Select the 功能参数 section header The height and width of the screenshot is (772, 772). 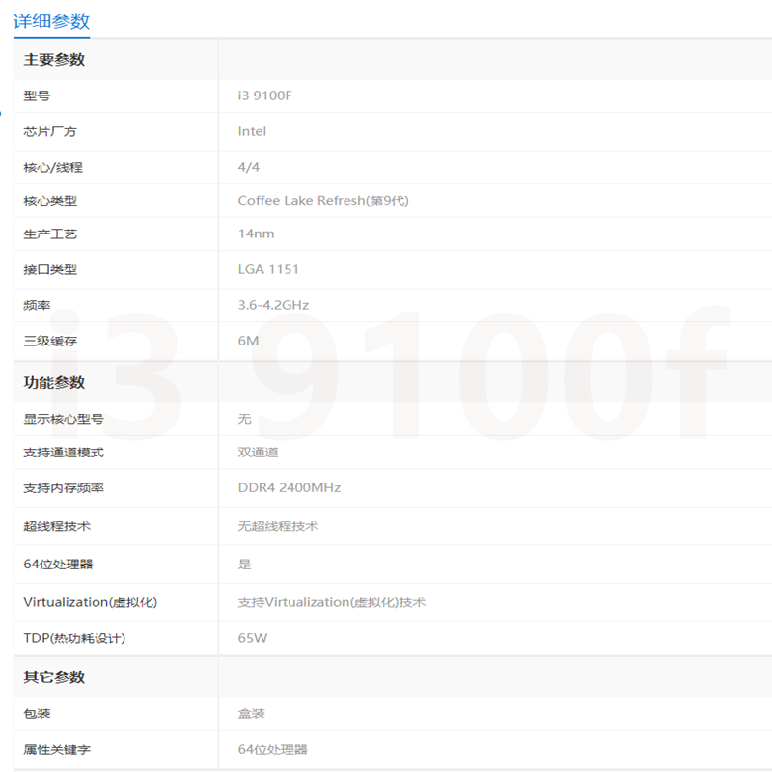click(x=54, y=382)
